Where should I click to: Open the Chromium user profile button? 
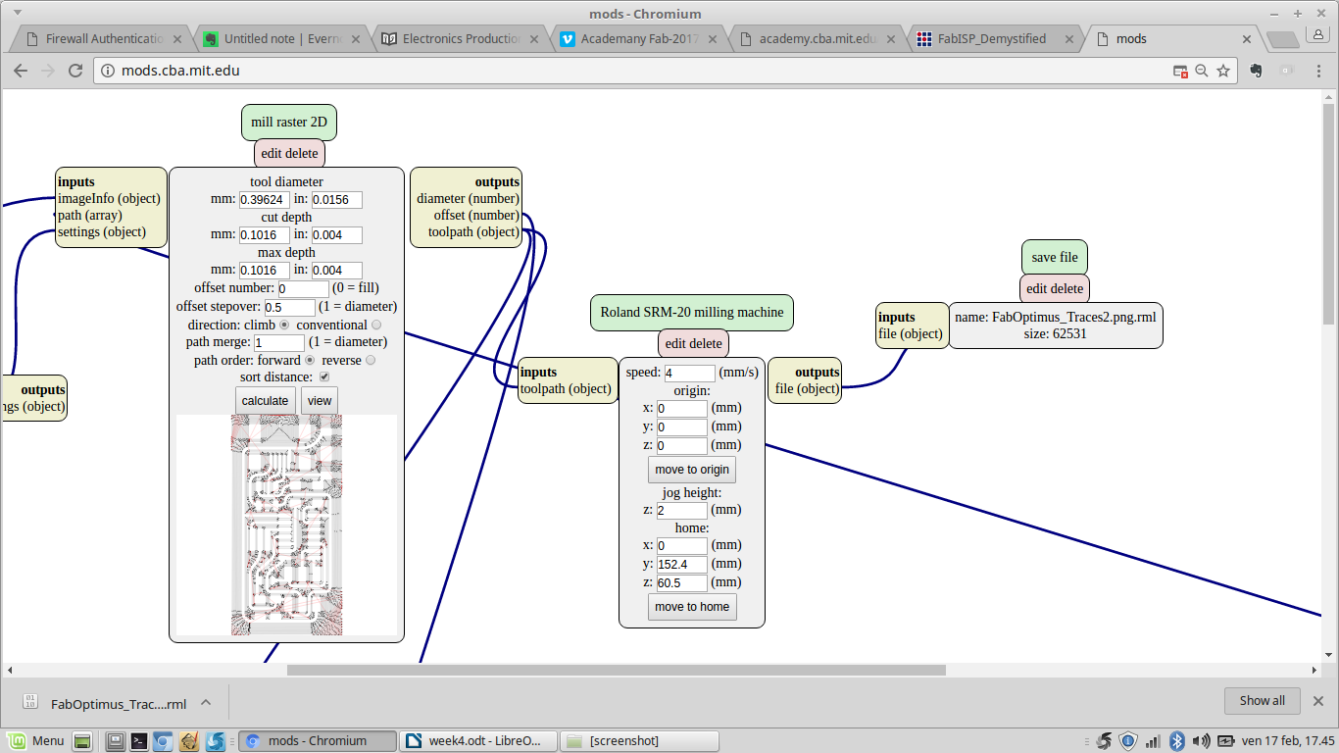coord(1319,34)
